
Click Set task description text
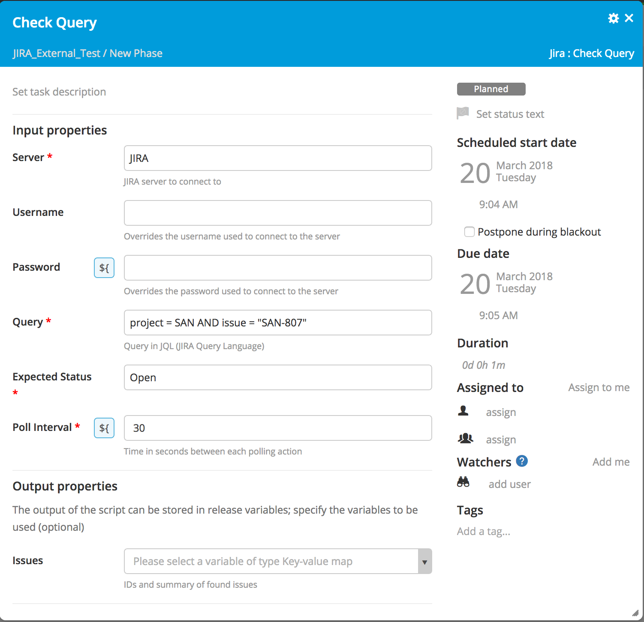click(x=59, y=92)
